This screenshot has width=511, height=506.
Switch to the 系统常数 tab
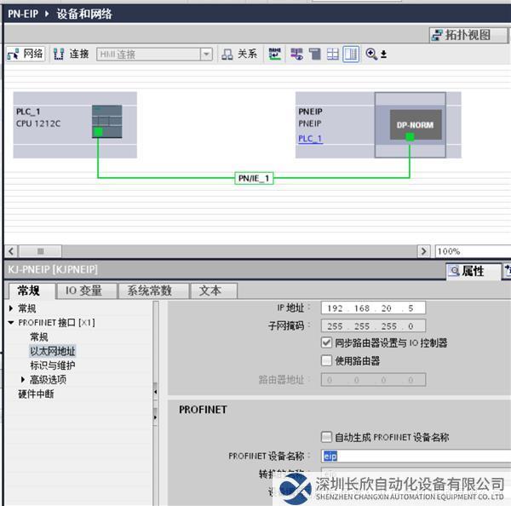point(149,290)
